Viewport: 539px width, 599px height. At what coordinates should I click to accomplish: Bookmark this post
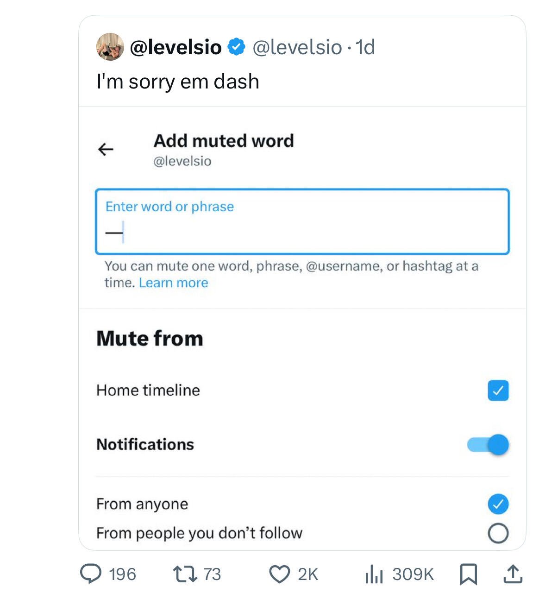pyautogui.click(x=468, y=574)
